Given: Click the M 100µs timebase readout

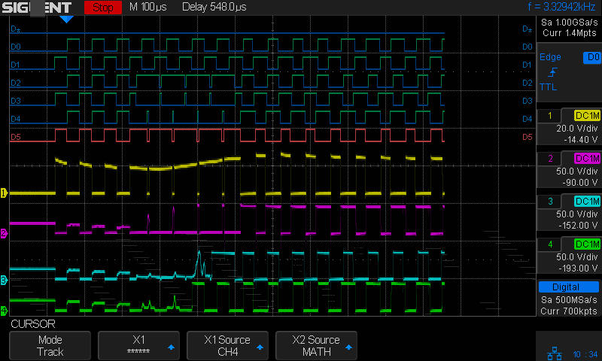Looking at the screenshot, I should [147, 7].
